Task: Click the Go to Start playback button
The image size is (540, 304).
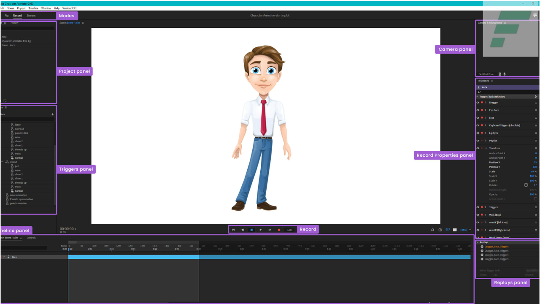Action: click(x=233, y=230)
